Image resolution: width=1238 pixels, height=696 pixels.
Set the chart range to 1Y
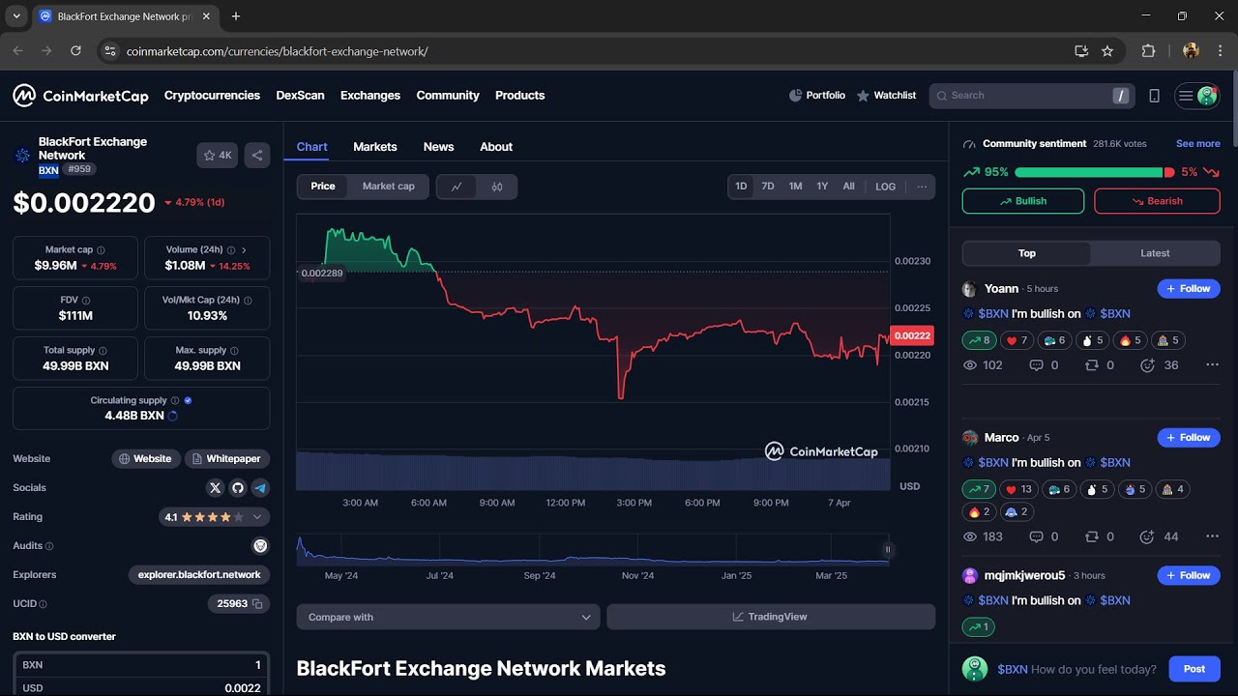click(x=822, y=187)
